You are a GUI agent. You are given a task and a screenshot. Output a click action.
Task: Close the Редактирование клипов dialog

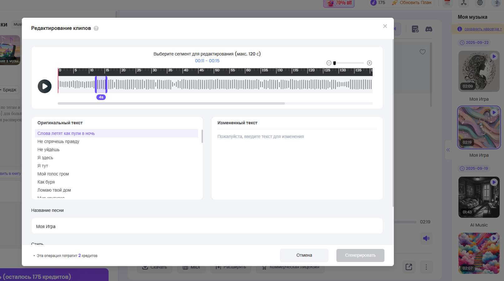[x=385, y=26]
